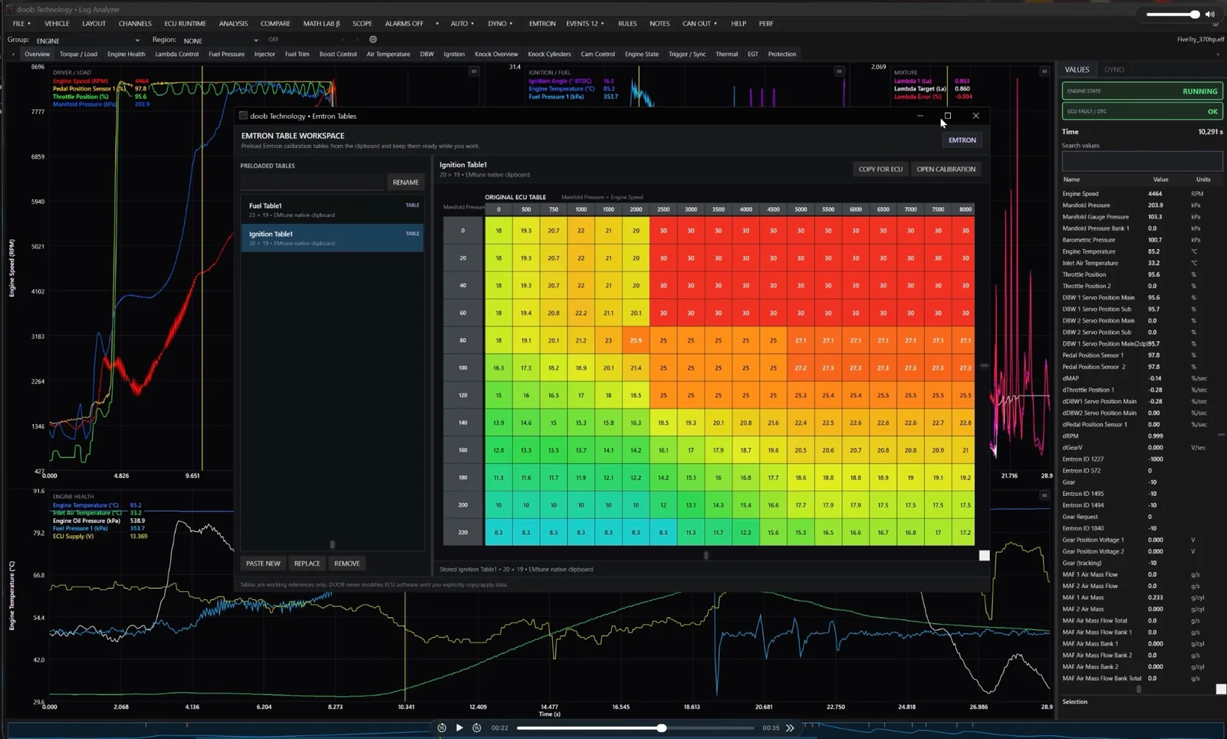Open the Group ENGINE dropdown
Viewport: 1227px width, 739px height.
87,41
